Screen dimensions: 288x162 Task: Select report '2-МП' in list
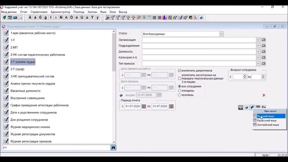pyautogui.click(x=14, y=47)
